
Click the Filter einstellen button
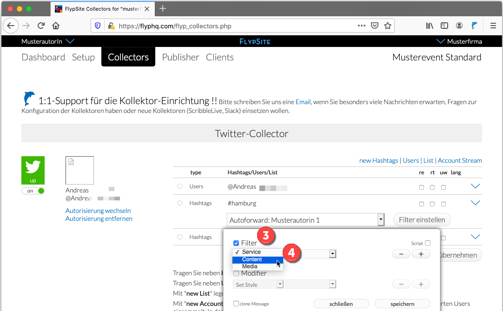(x=422, y=220)
